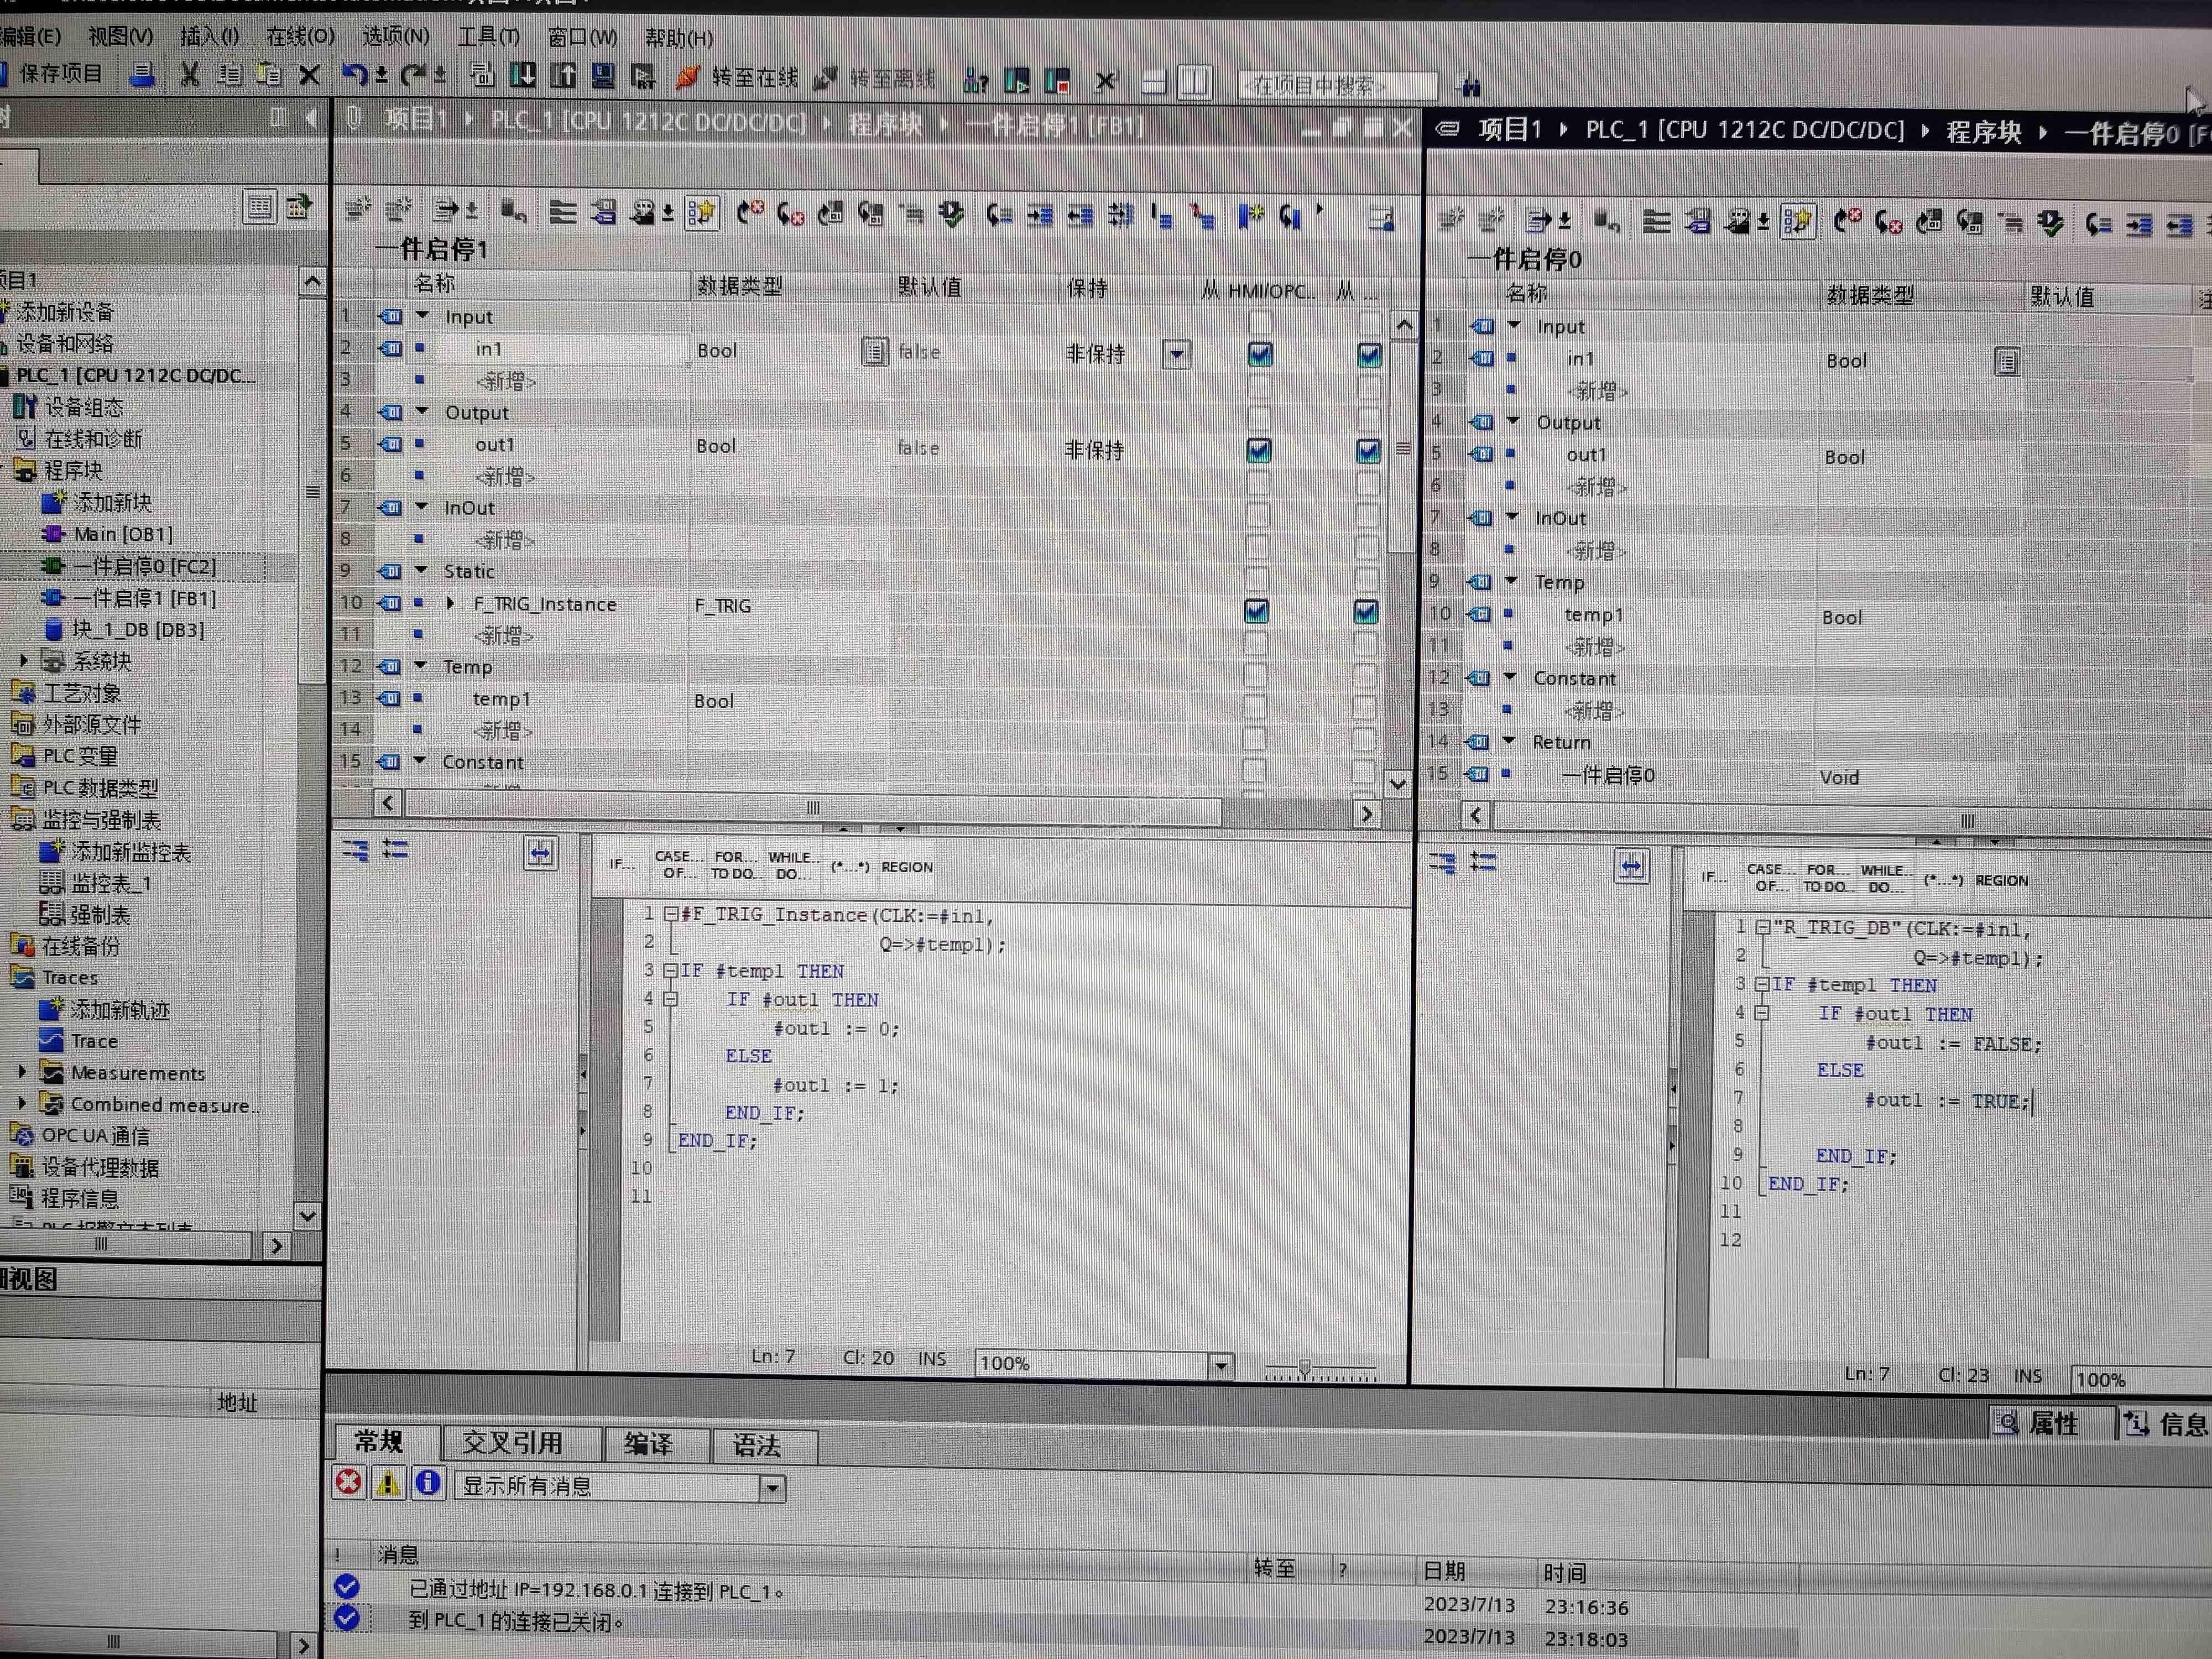2212x1659 pixels.
Task: Click the Cut scissors icon
Action: click(189, 75)
